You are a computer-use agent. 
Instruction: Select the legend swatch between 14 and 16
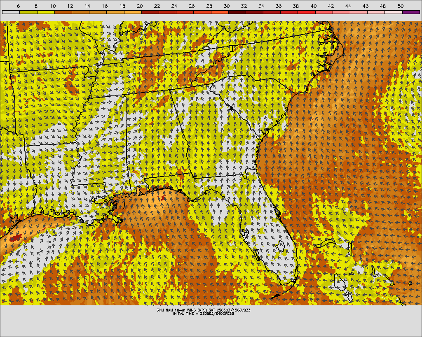pos(98,12)
